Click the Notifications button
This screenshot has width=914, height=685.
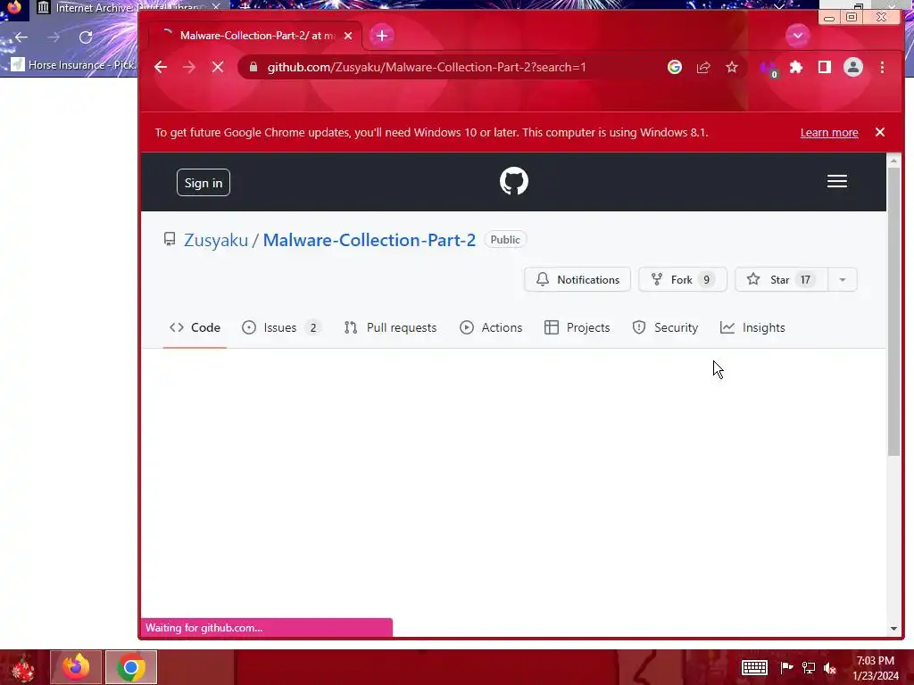tap(577, 279)
